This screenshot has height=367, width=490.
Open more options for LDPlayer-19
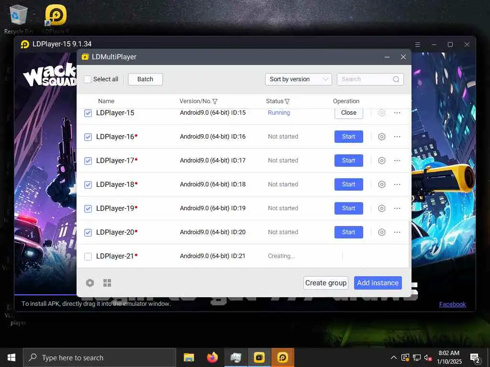pos(397,208)
